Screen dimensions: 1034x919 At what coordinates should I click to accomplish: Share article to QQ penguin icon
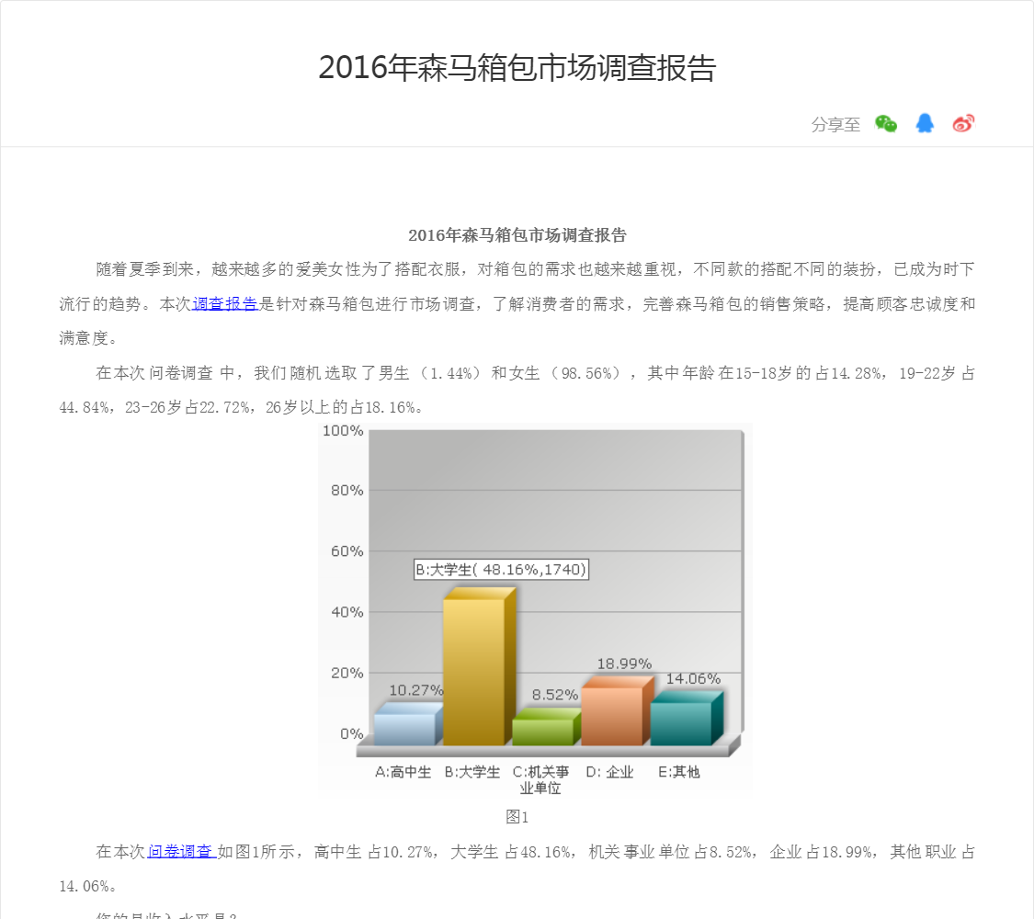925,123
